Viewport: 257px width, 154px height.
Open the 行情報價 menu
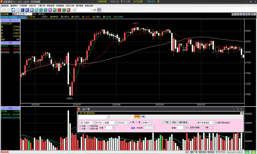[x=23, y=6]
